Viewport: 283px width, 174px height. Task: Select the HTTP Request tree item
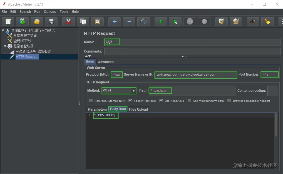point(27,57)
